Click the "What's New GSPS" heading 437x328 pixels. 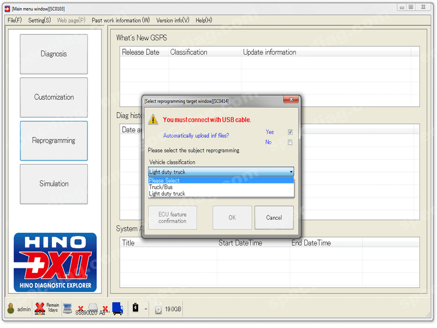(141, 38)
